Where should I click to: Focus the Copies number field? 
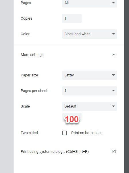click(x=72, y=18)
